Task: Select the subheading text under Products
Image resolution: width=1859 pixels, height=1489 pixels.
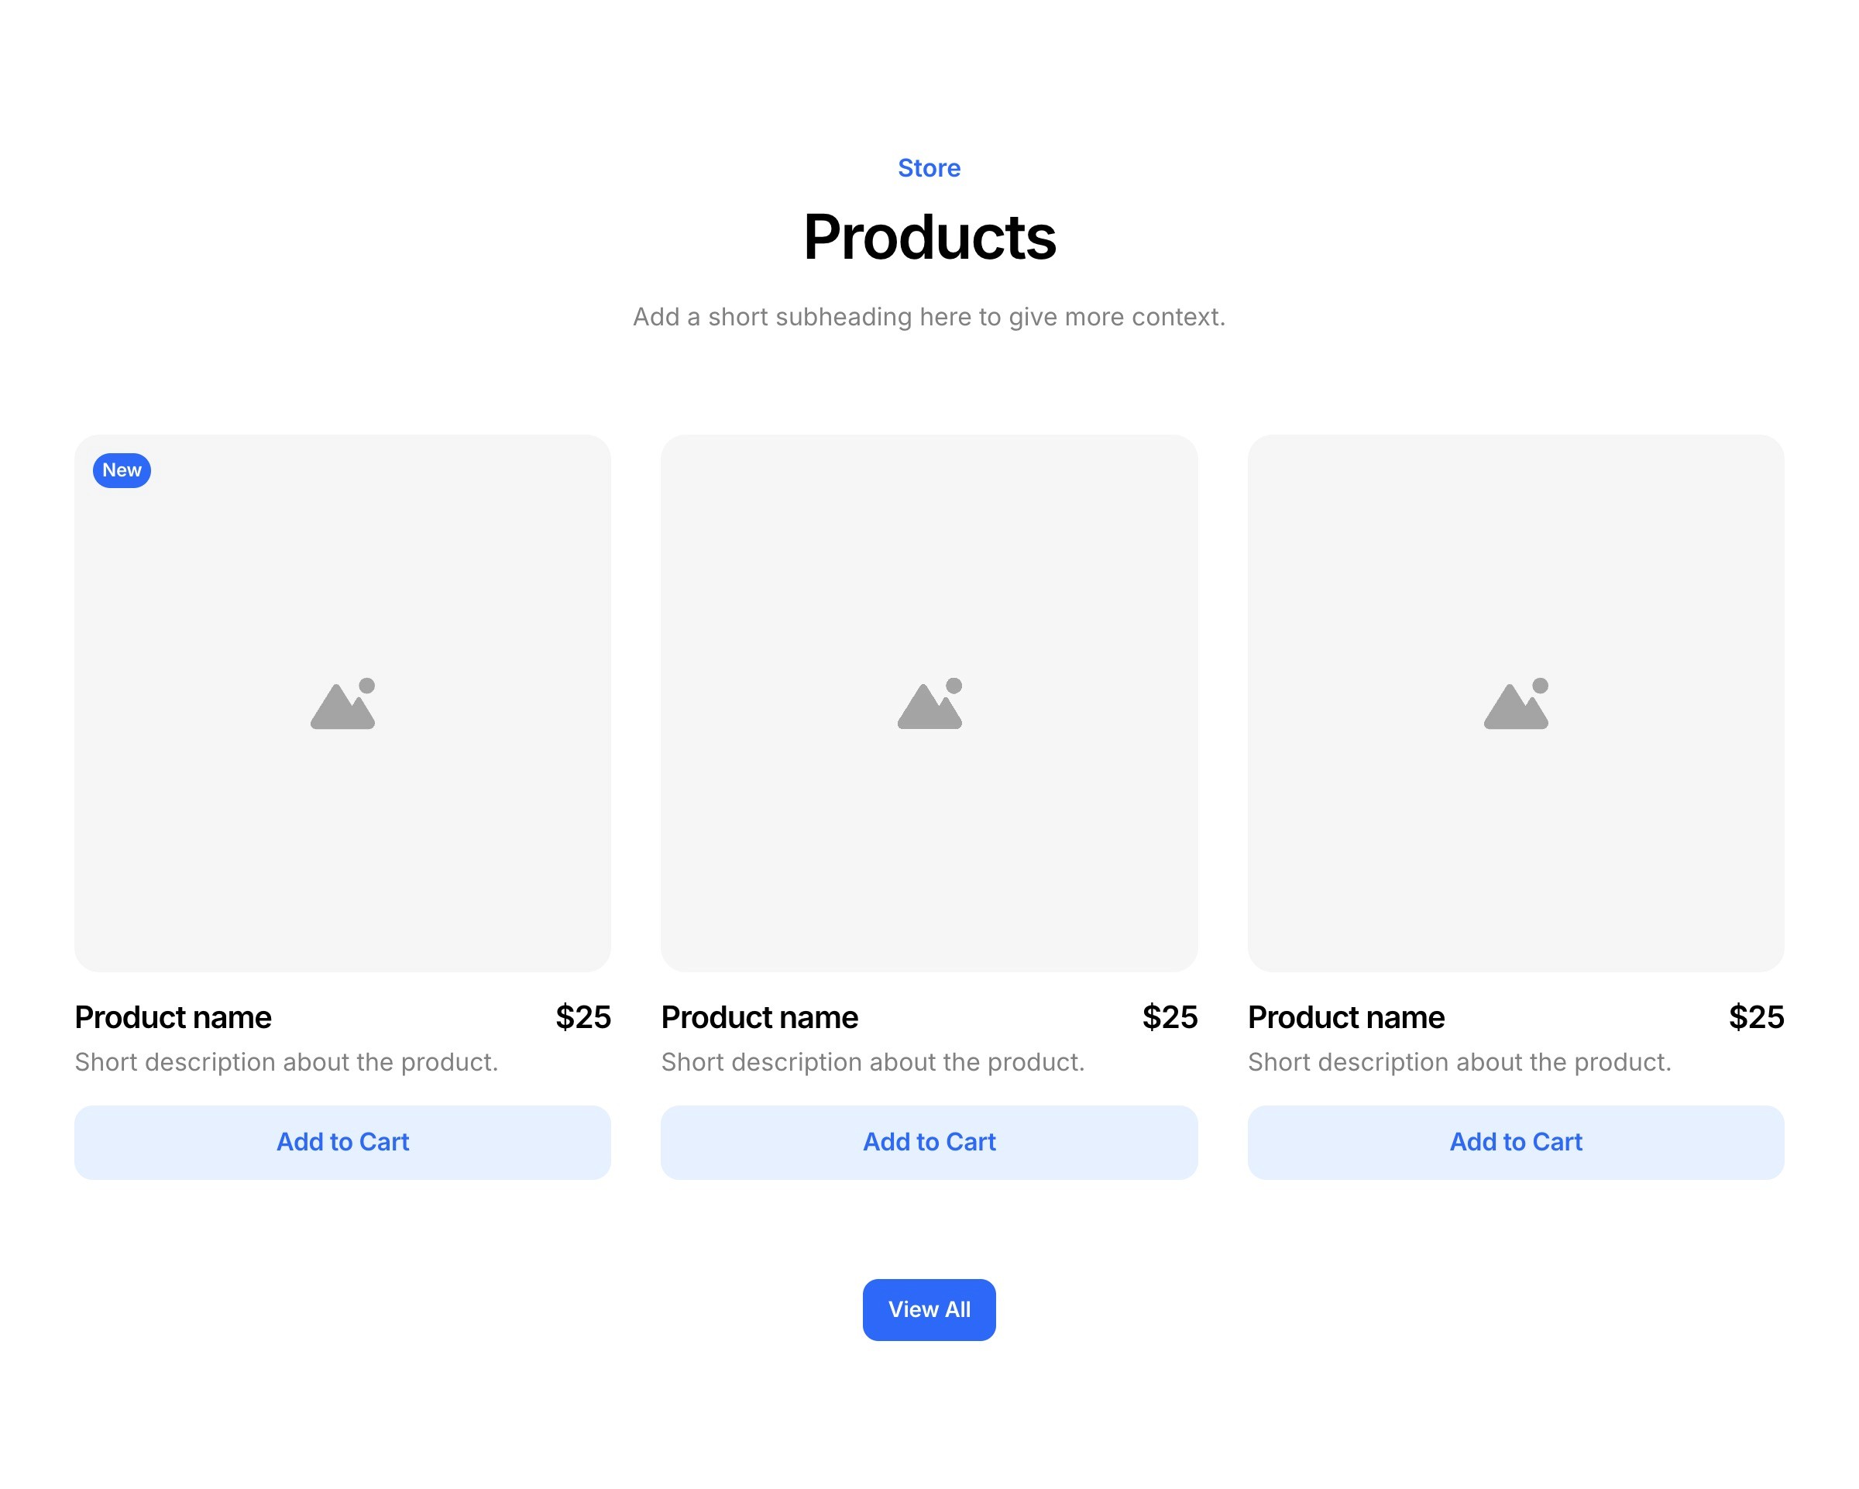Action: pos(929,318)
